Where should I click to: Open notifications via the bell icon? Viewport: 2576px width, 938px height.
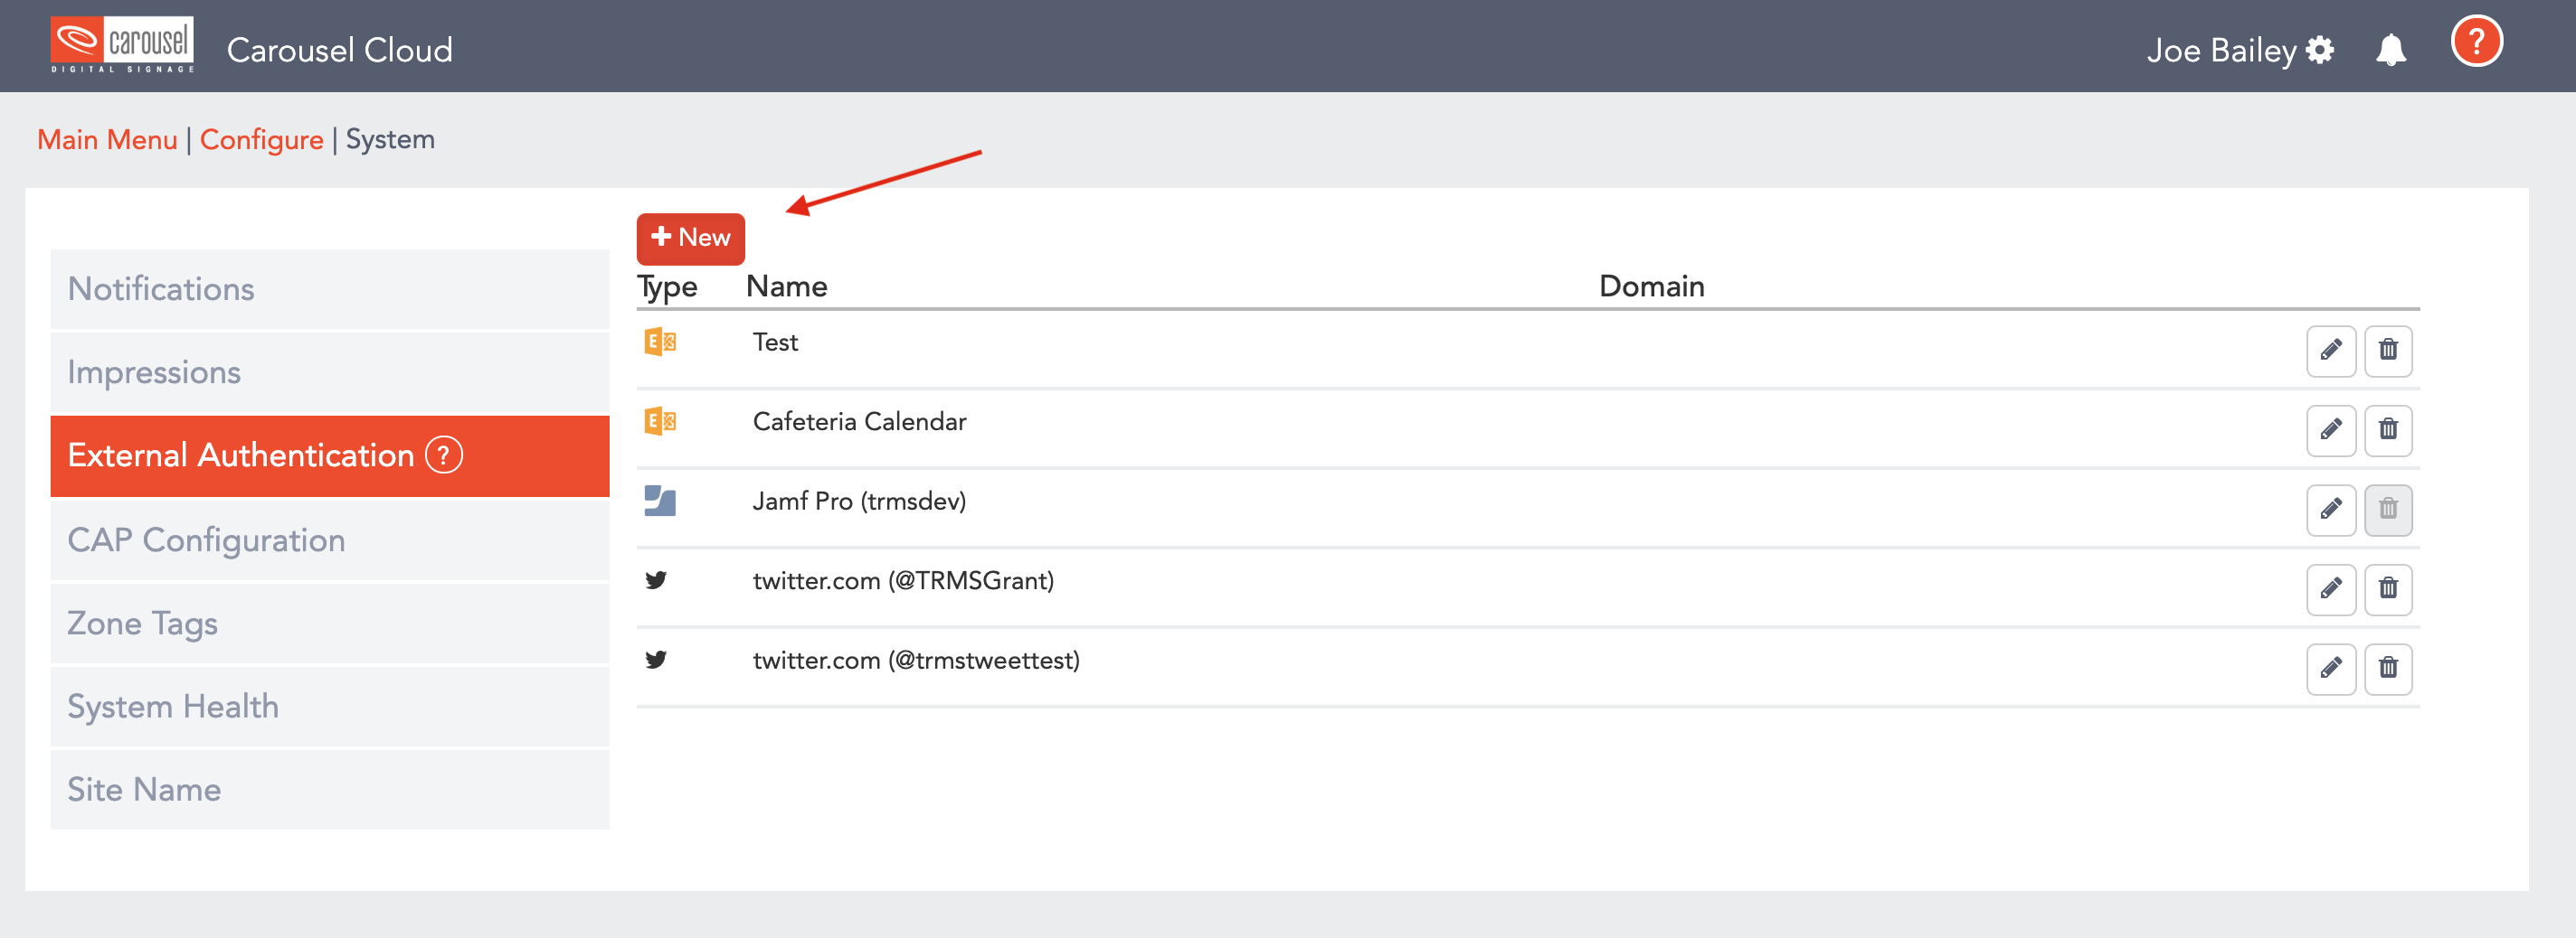(x=2391, y=48)
